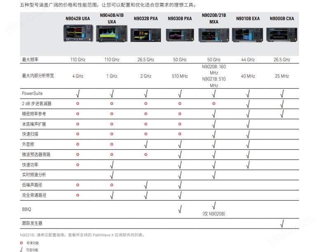Viewport: 319px width, 252px height.
Task: Click 完全旁通路径 checkmark under N9030B PXA
Action: 180,195
